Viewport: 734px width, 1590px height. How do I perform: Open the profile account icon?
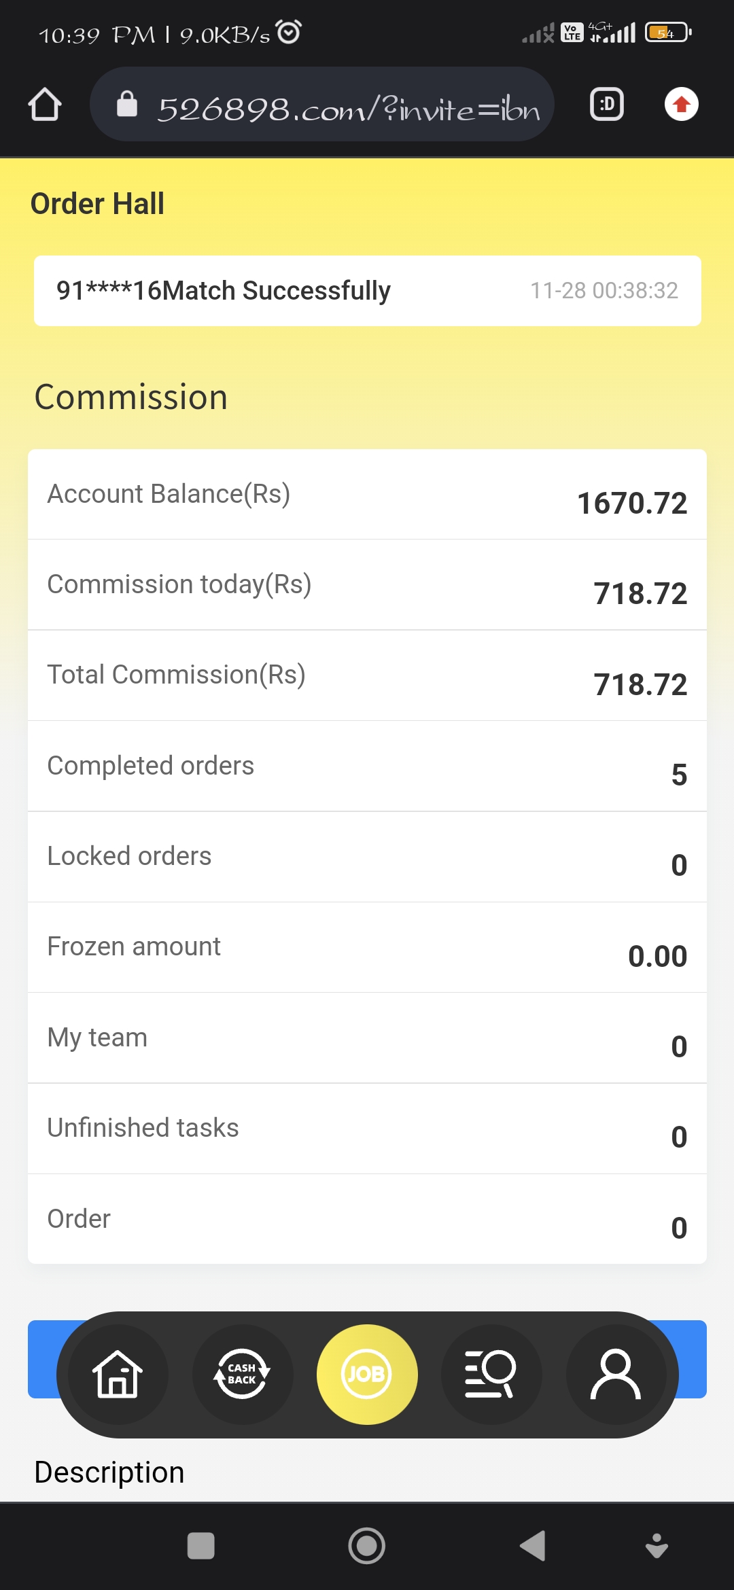(615, 1374)
